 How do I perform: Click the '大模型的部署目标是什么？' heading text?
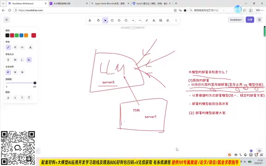coord(208,72)
